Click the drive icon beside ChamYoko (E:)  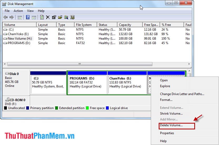pos(5,34)
